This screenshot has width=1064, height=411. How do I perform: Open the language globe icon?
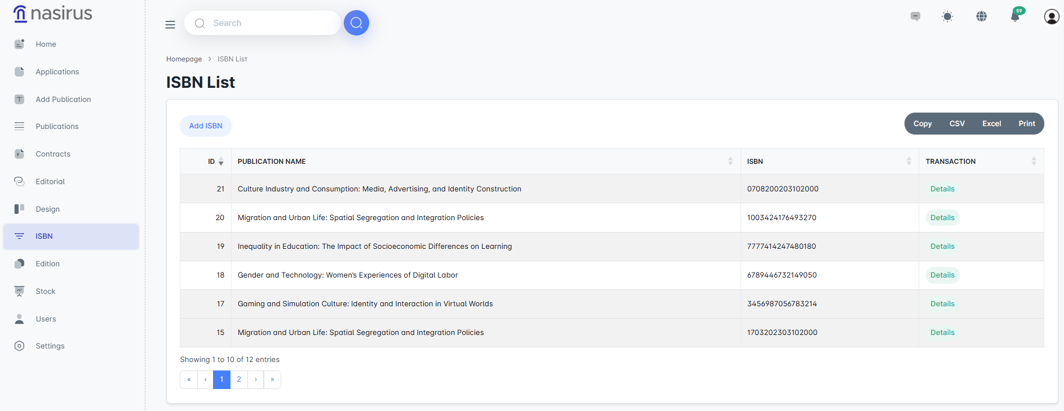[981, 16]
